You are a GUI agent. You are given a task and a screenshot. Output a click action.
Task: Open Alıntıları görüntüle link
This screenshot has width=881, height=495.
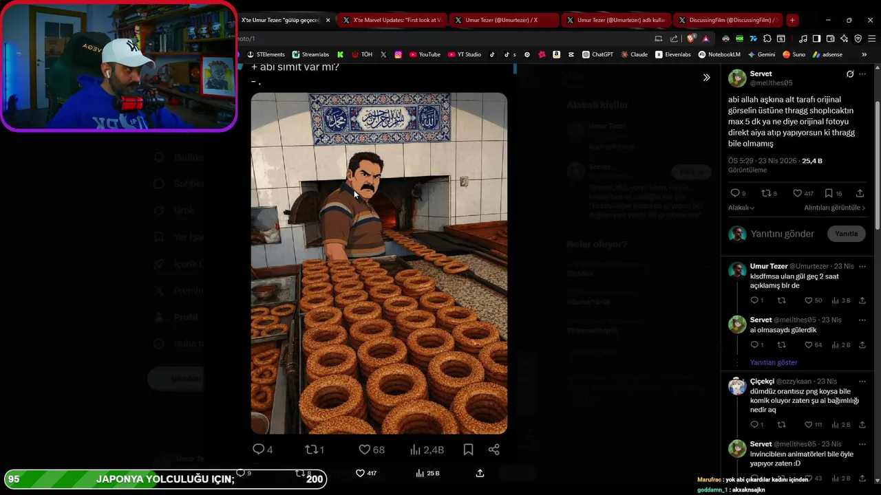834,208
